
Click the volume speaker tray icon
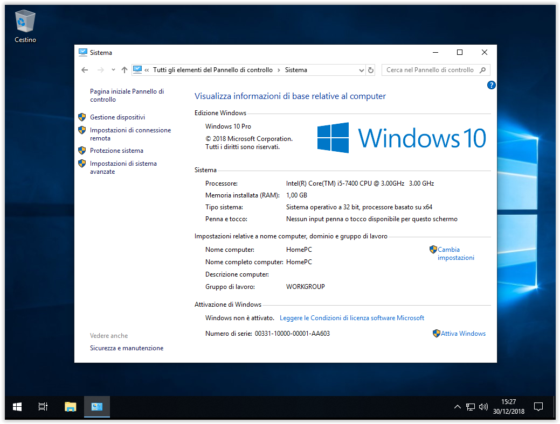coord(483,407)
